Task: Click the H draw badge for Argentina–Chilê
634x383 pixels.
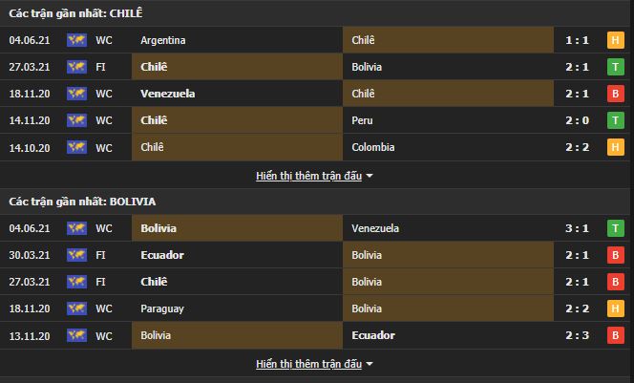Action: (616, 40)
